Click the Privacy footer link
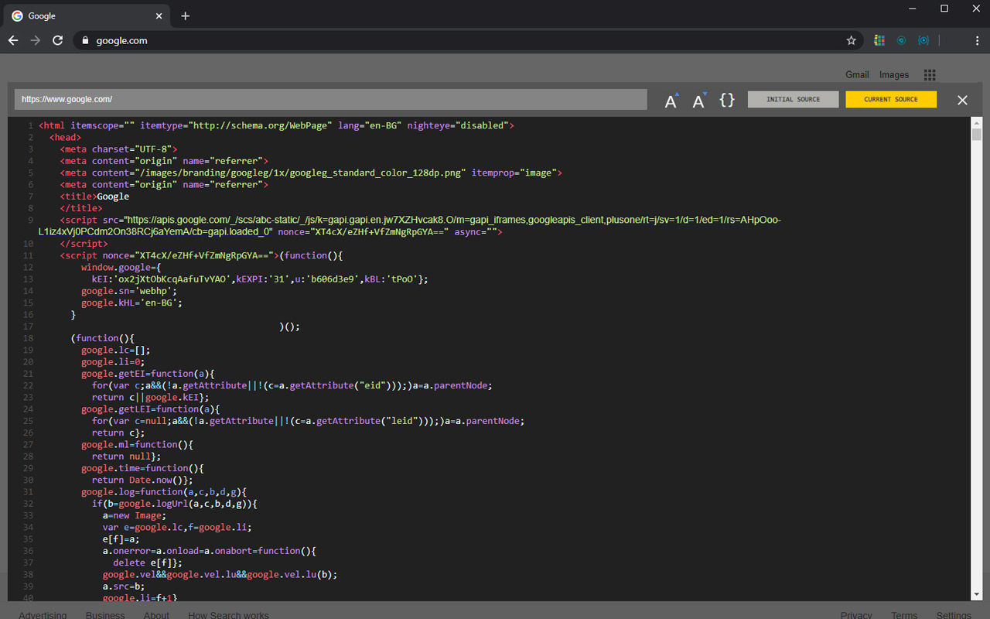Image resolution: width=990 pixels, height=619 pixels. pos(856,614)
